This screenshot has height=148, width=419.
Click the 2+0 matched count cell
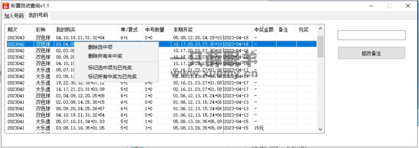[148, 89]
